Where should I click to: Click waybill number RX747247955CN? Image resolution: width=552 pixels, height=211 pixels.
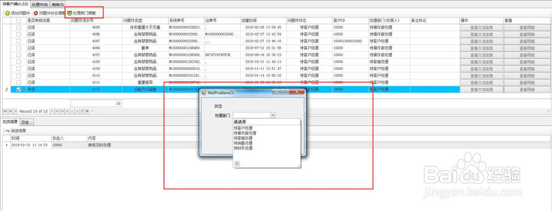point(218,55)
